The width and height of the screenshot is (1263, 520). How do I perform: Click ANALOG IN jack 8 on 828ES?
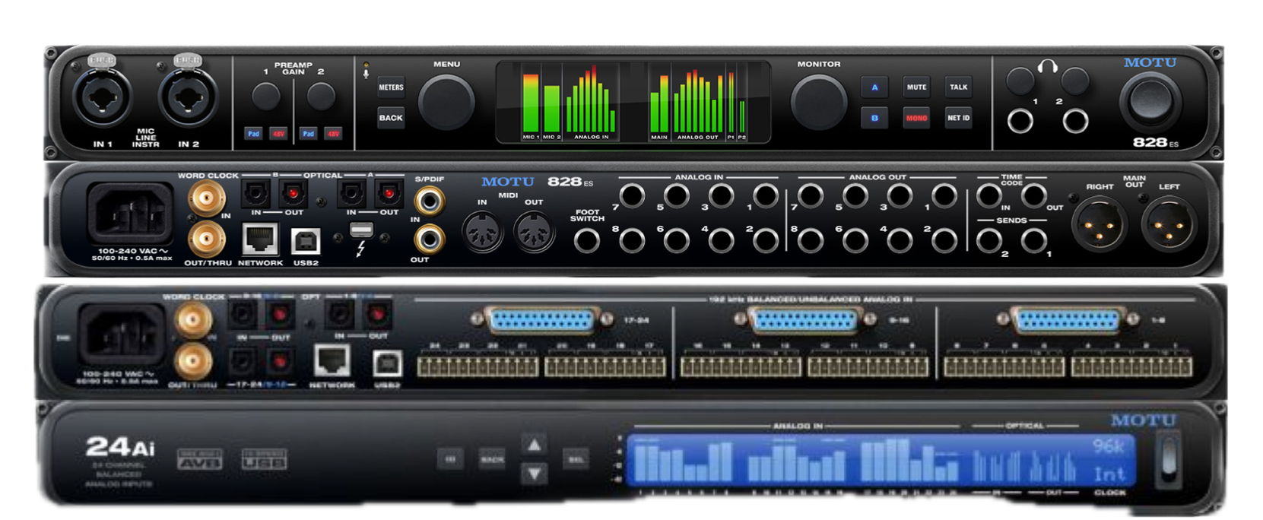[x=632, y=240]
